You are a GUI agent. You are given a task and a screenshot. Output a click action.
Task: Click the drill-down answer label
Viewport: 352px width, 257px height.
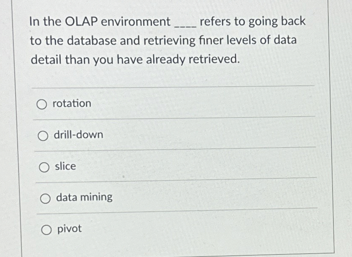pyautogui.click(x=78, y=135)
